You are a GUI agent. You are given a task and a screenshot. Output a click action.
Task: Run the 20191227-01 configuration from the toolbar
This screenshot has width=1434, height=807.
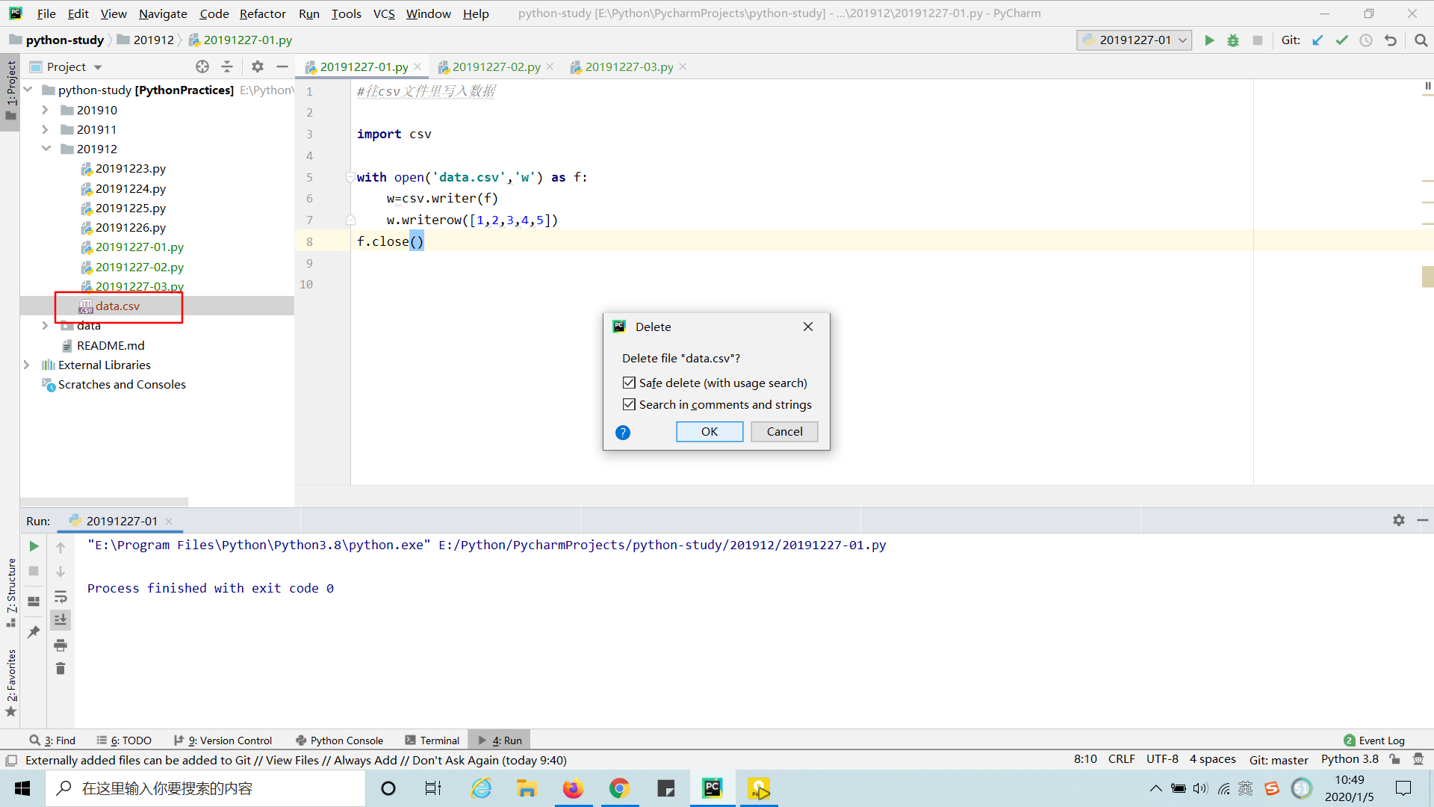pyautogui.click(x=1209, y=40)
